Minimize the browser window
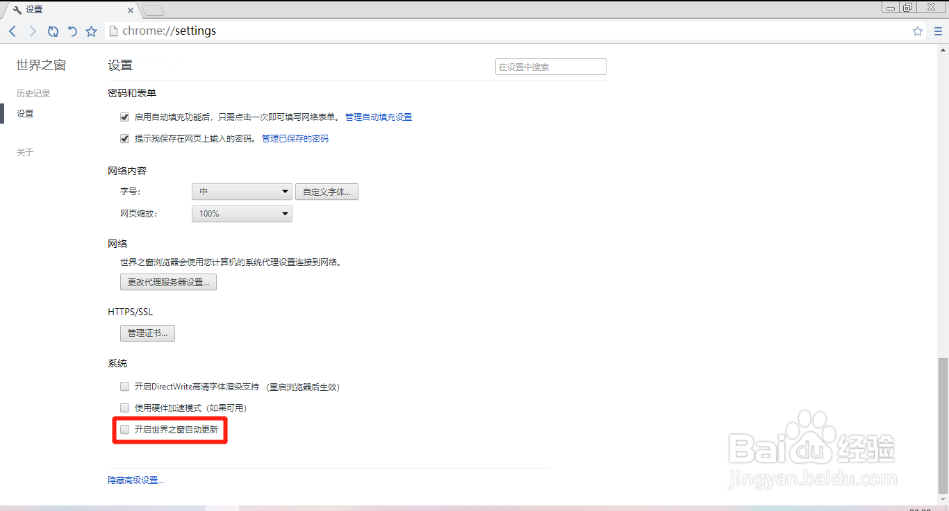949x511 pixels. tap(891, 7)
